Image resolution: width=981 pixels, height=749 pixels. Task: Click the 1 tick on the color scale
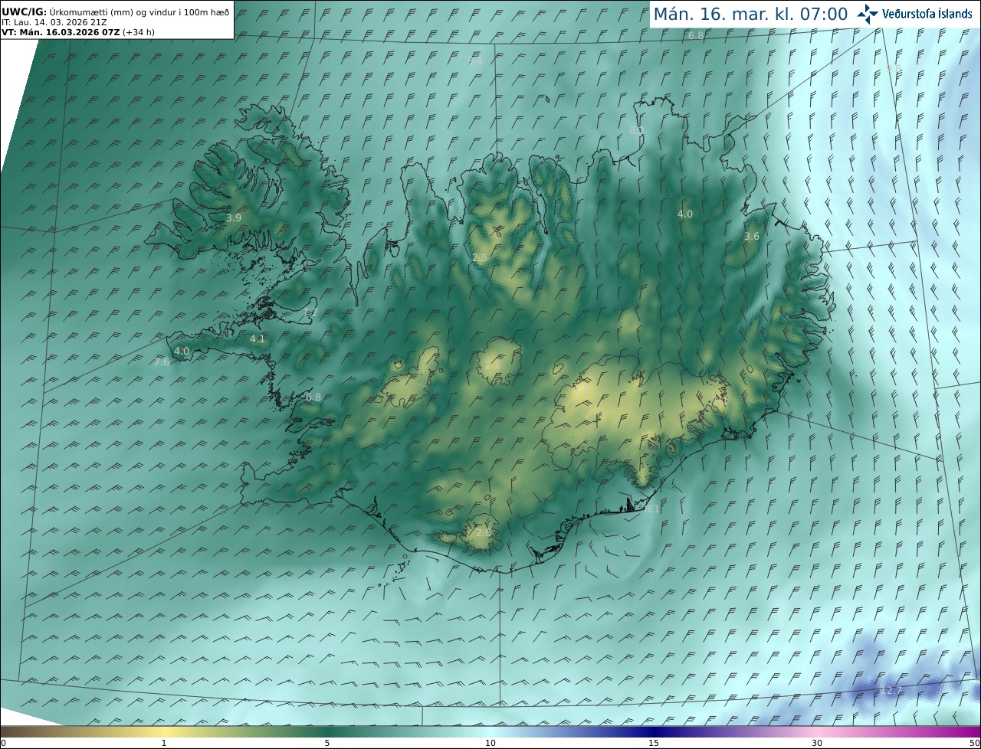[164, 743]
